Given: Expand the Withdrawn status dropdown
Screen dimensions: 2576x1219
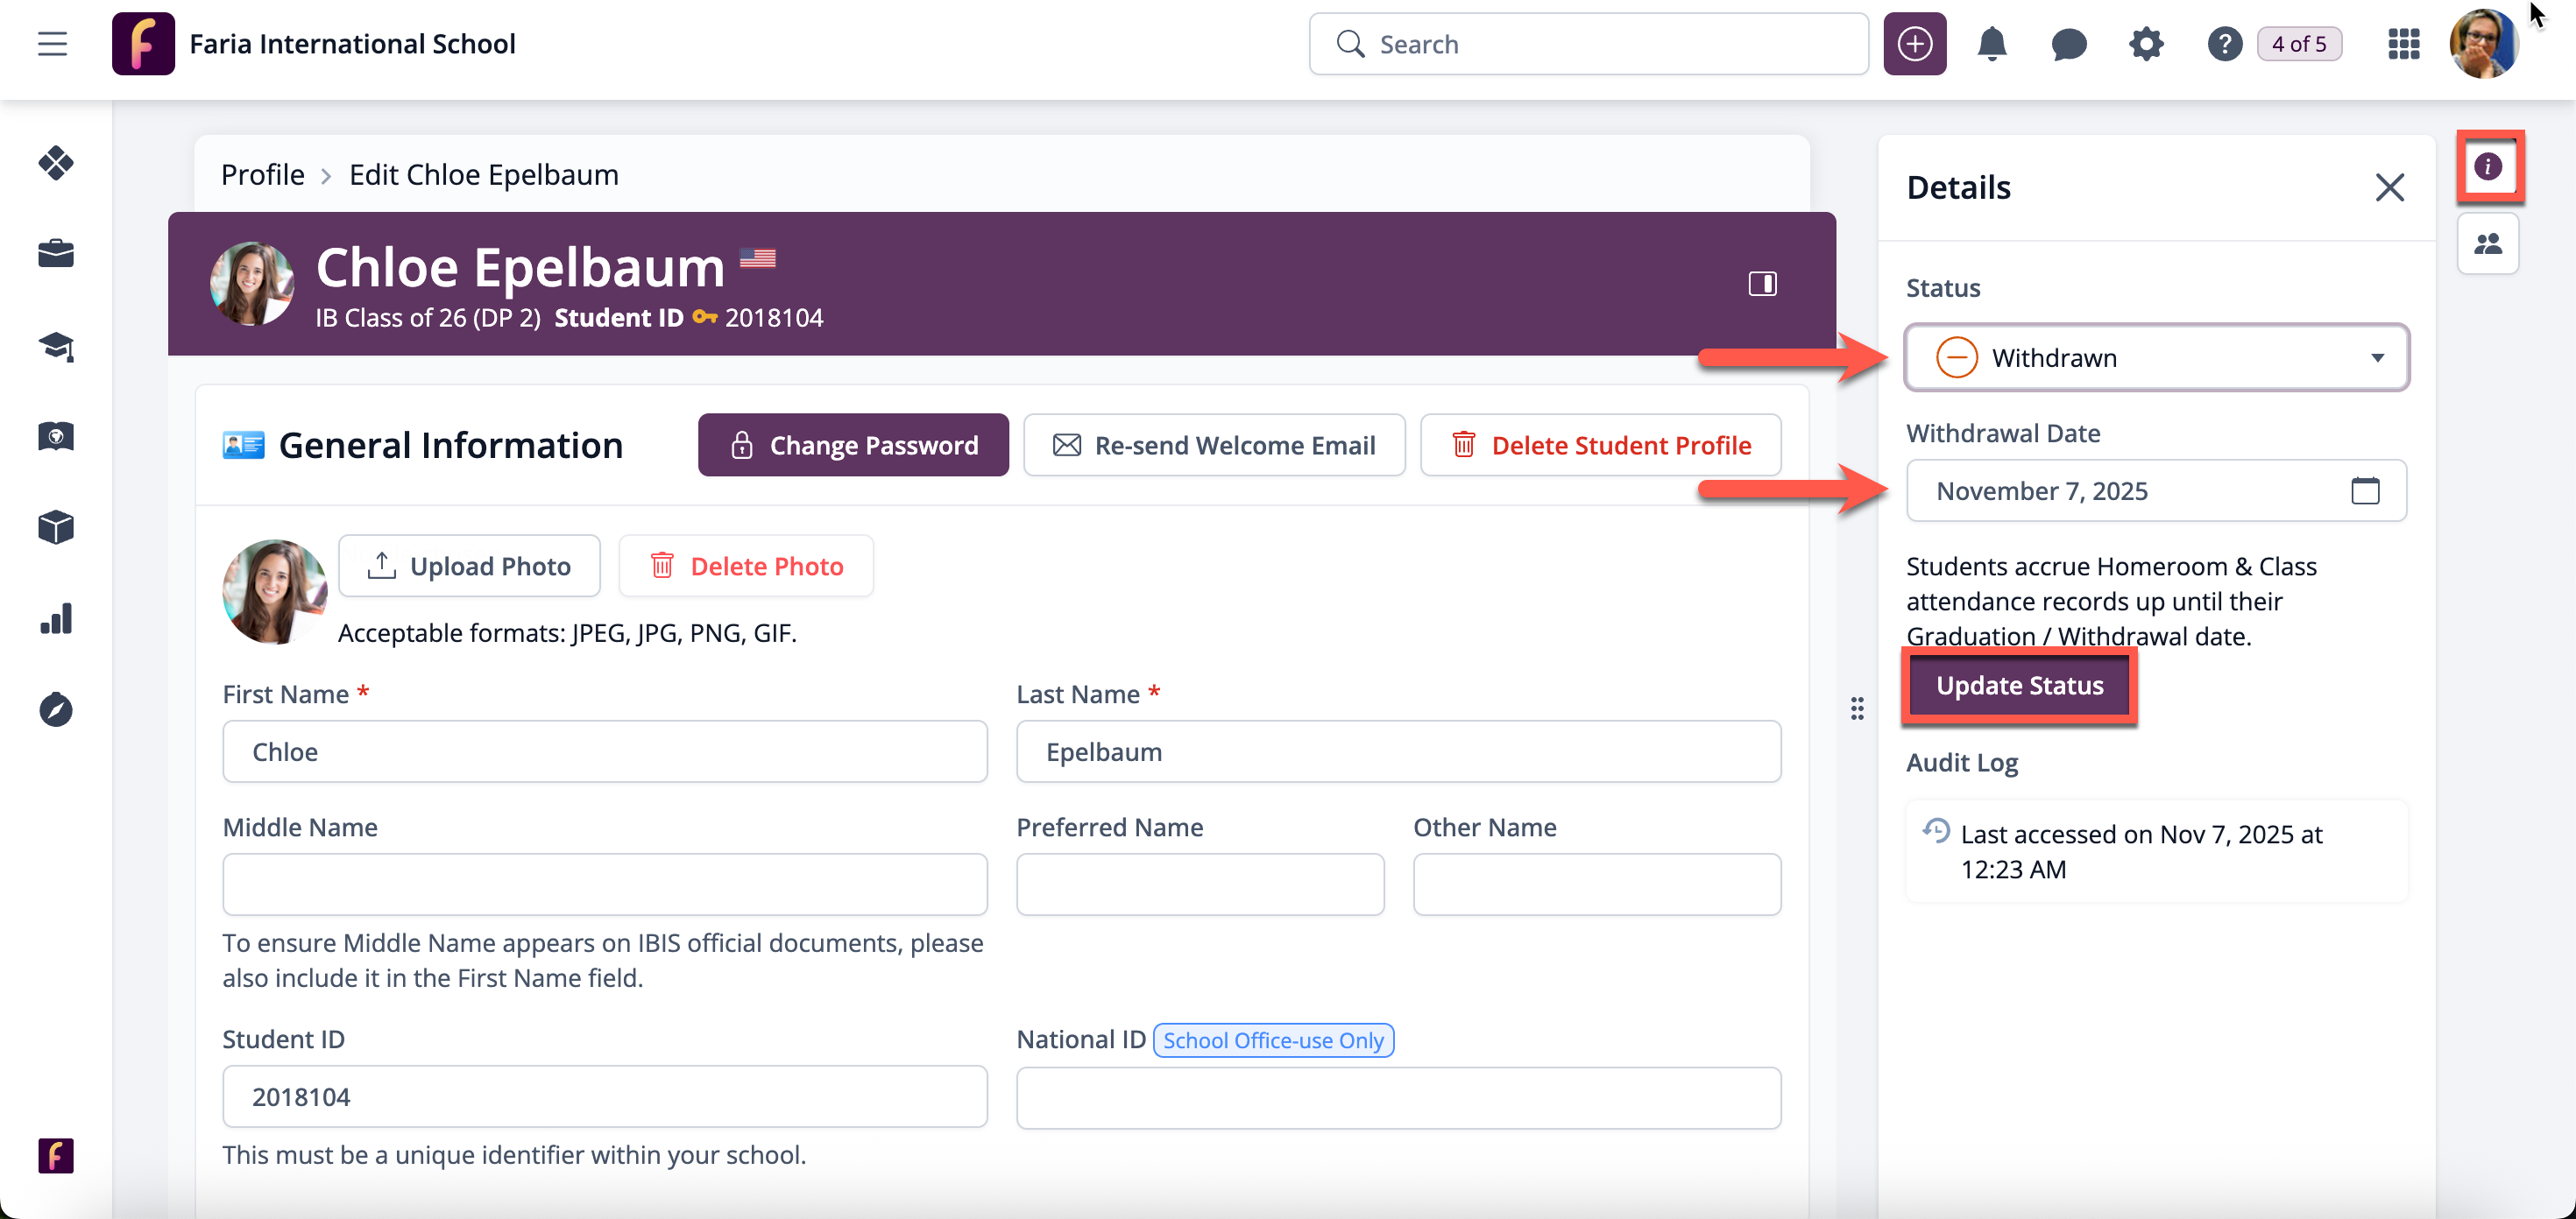Looking at the screenshot, I should [x=2156, y=357].
